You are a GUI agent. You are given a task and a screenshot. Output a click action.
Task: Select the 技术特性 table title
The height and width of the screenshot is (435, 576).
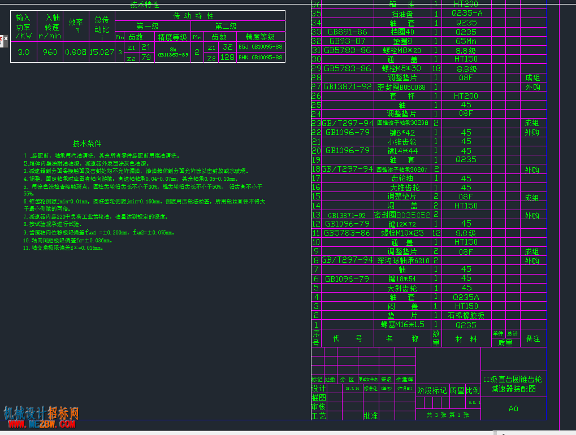(x=145, y=5)
